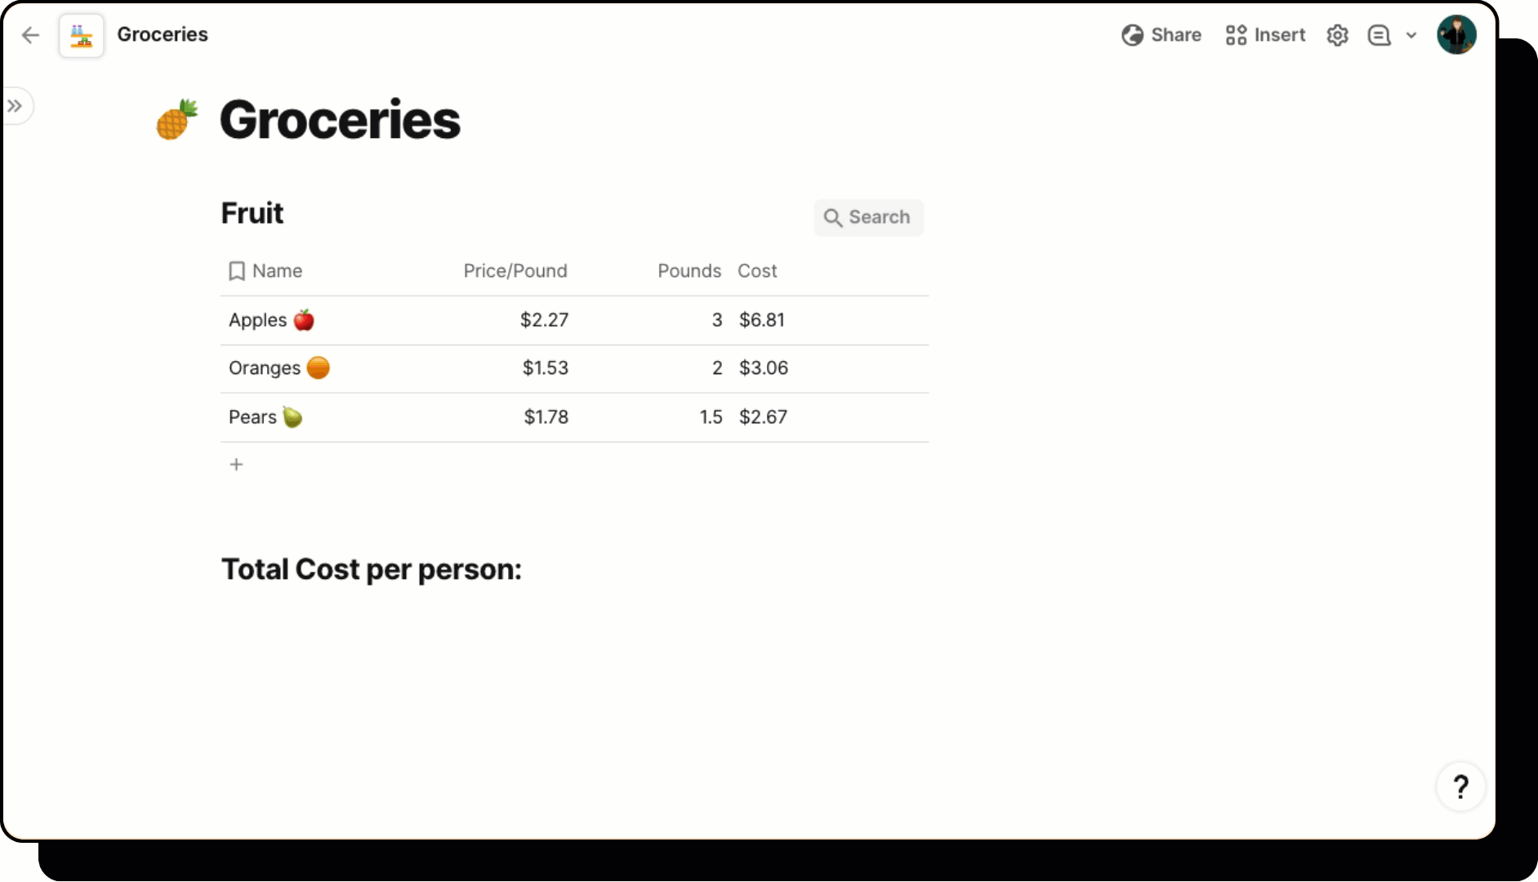Click inside the Search field
This screenshot has width=1538, height=882.
tap(878, 217)
